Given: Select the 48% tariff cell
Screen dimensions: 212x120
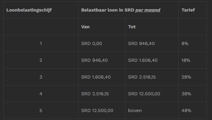Looking at the screenshot, I should (x=186, y=110).
